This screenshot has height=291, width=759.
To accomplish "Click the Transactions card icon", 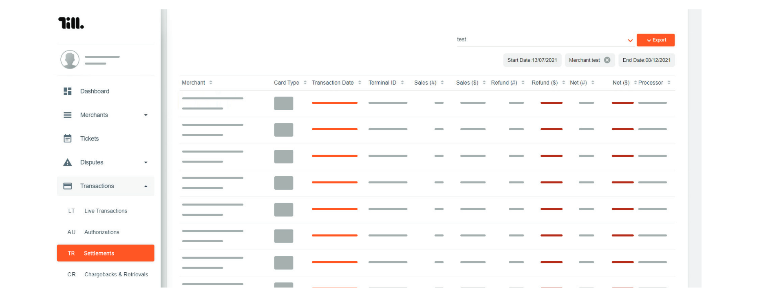I will tap(68, 186).
